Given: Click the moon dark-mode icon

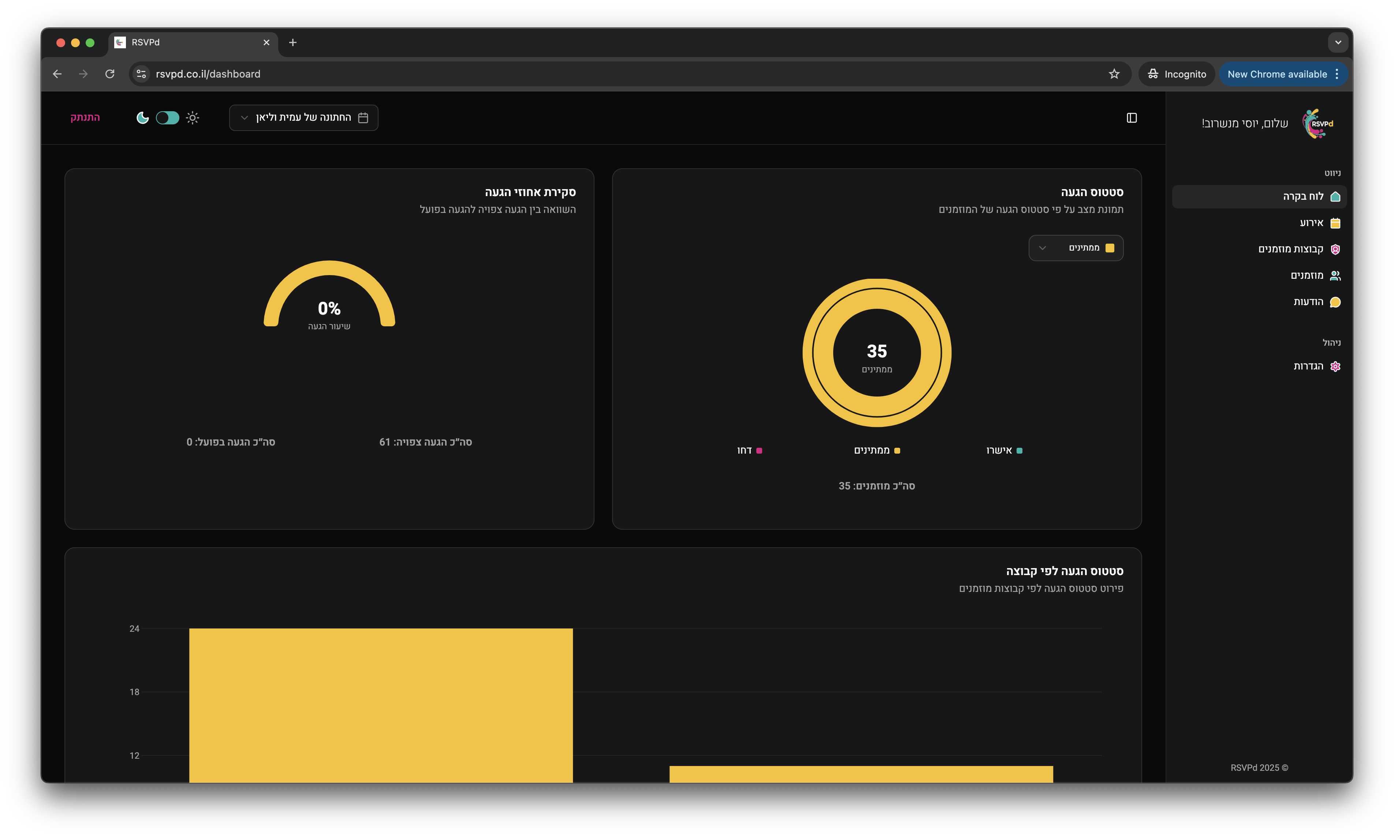Looking at the screenshot, I should coord(143,118).
